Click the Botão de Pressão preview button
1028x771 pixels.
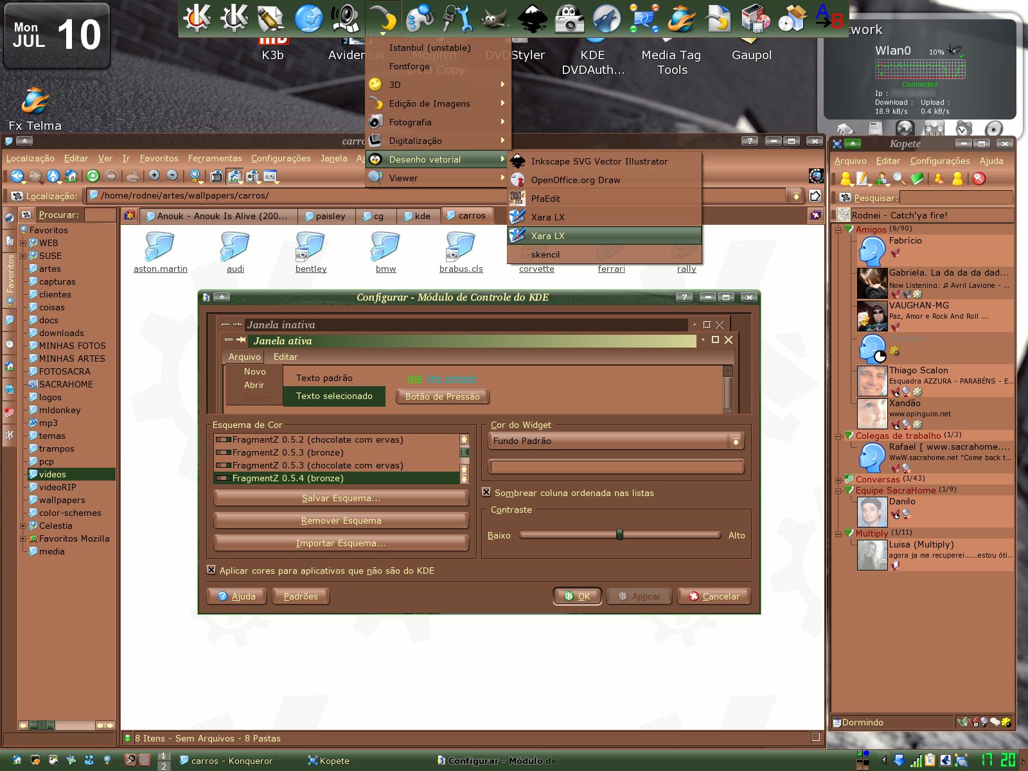442,396
